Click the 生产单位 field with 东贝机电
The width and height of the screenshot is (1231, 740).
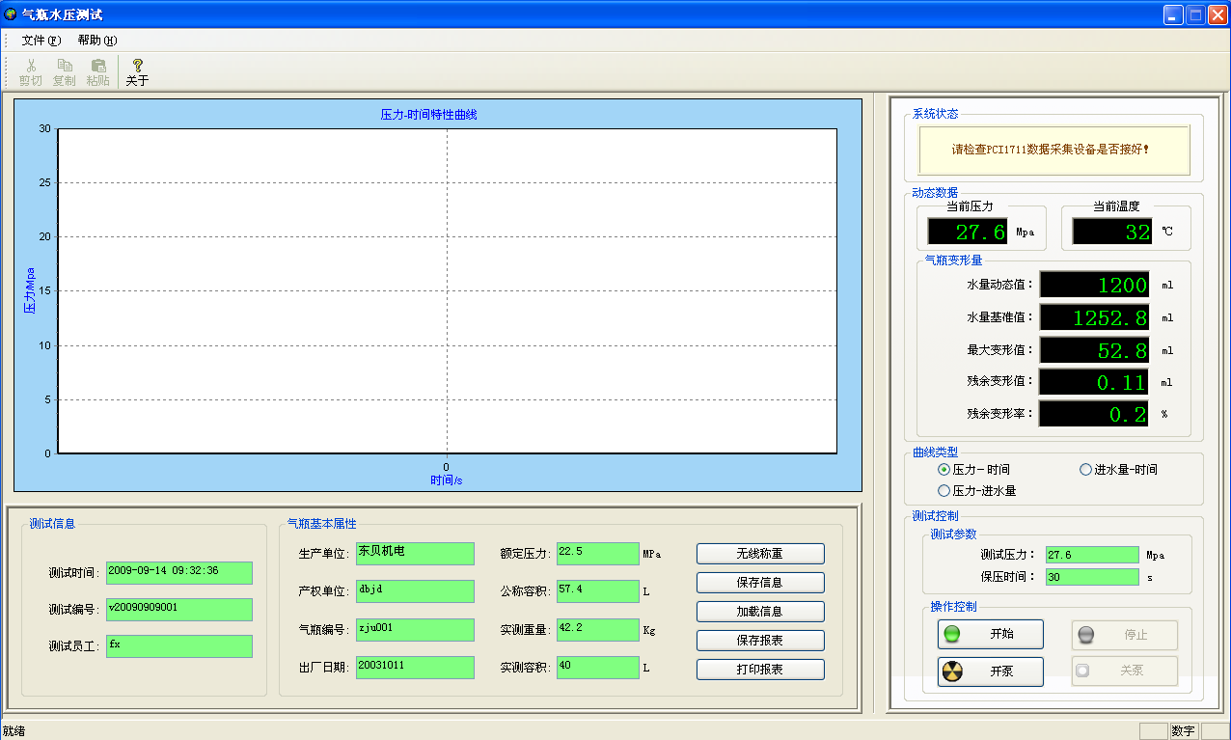(x=415, y=554)
